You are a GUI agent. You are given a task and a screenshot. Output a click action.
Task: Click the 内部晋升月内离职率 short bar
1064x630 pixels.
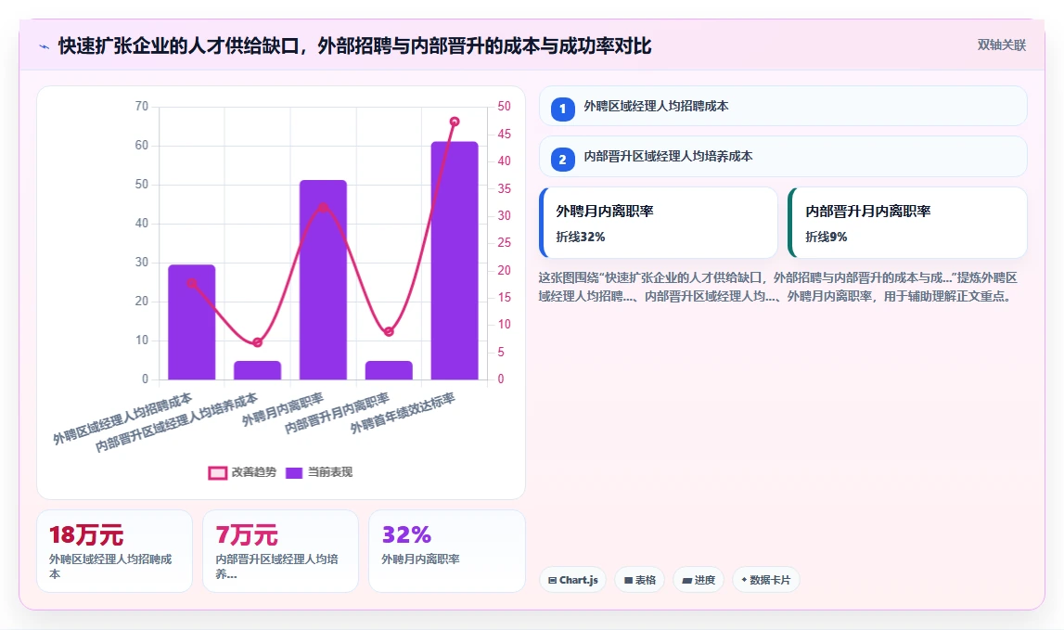pos(389,370)
